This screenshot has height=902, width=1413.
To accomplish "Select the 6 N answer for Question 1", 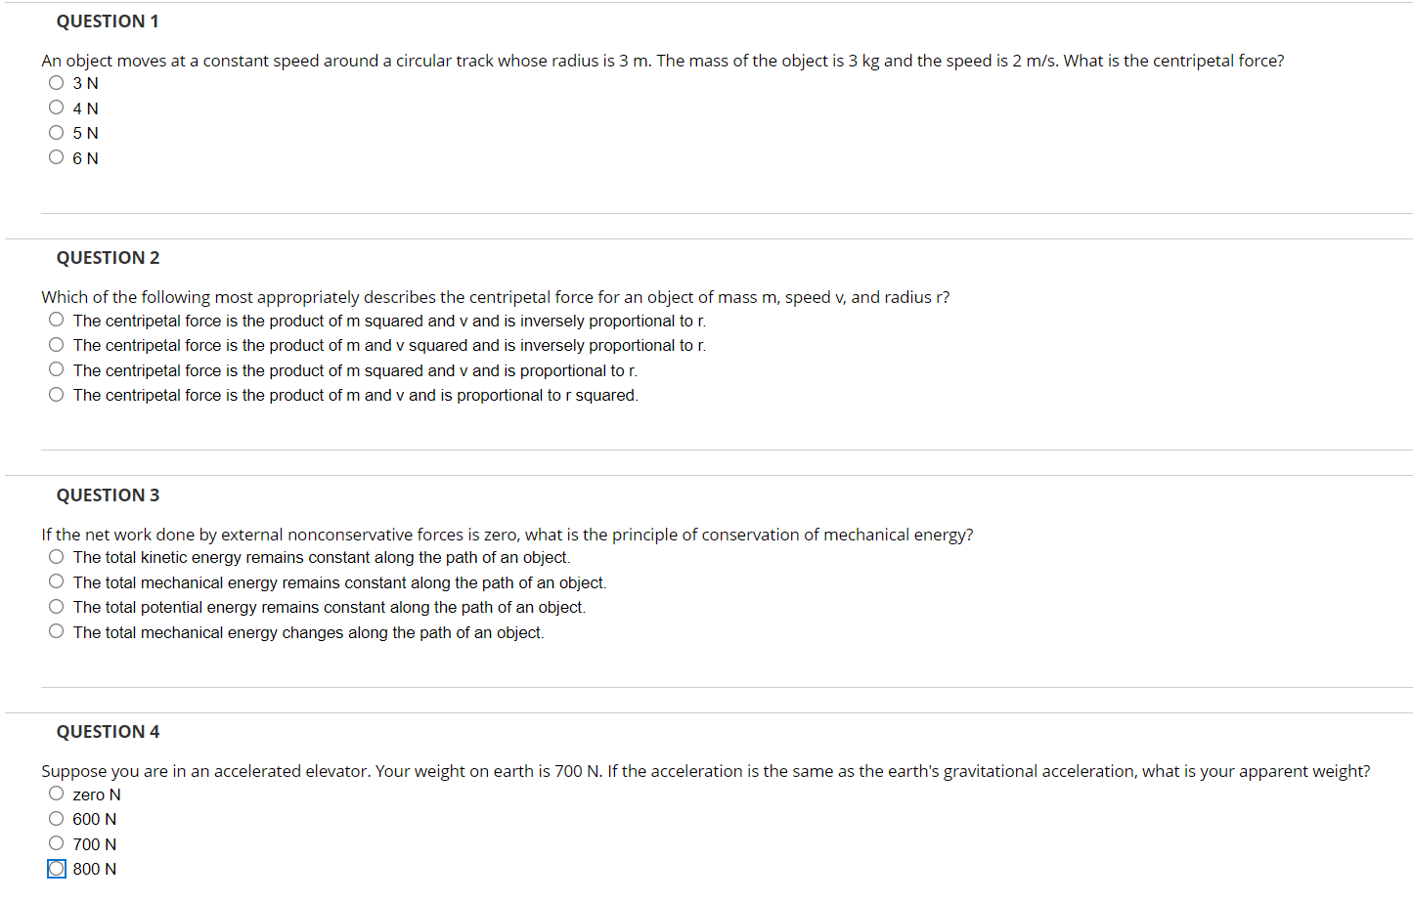I will point(56,156).
